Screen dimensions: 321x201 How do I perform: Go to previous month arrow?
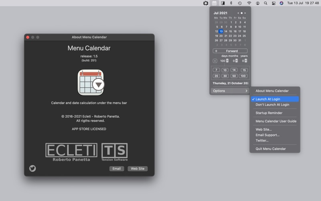coord(238,13)
